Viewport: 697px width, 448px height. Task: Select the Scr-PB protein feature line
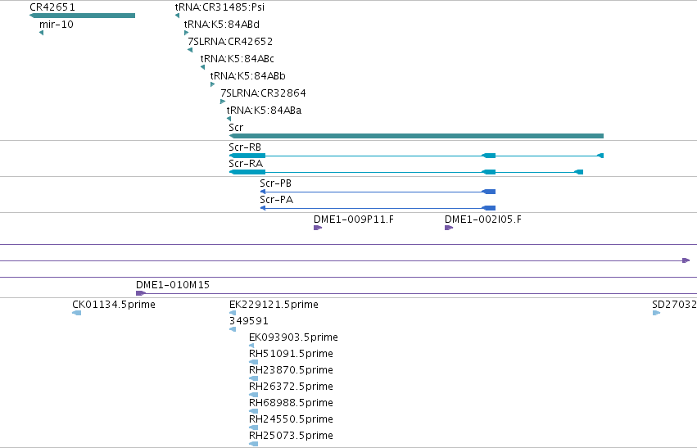pyautogui.click(x=378, y=192)
